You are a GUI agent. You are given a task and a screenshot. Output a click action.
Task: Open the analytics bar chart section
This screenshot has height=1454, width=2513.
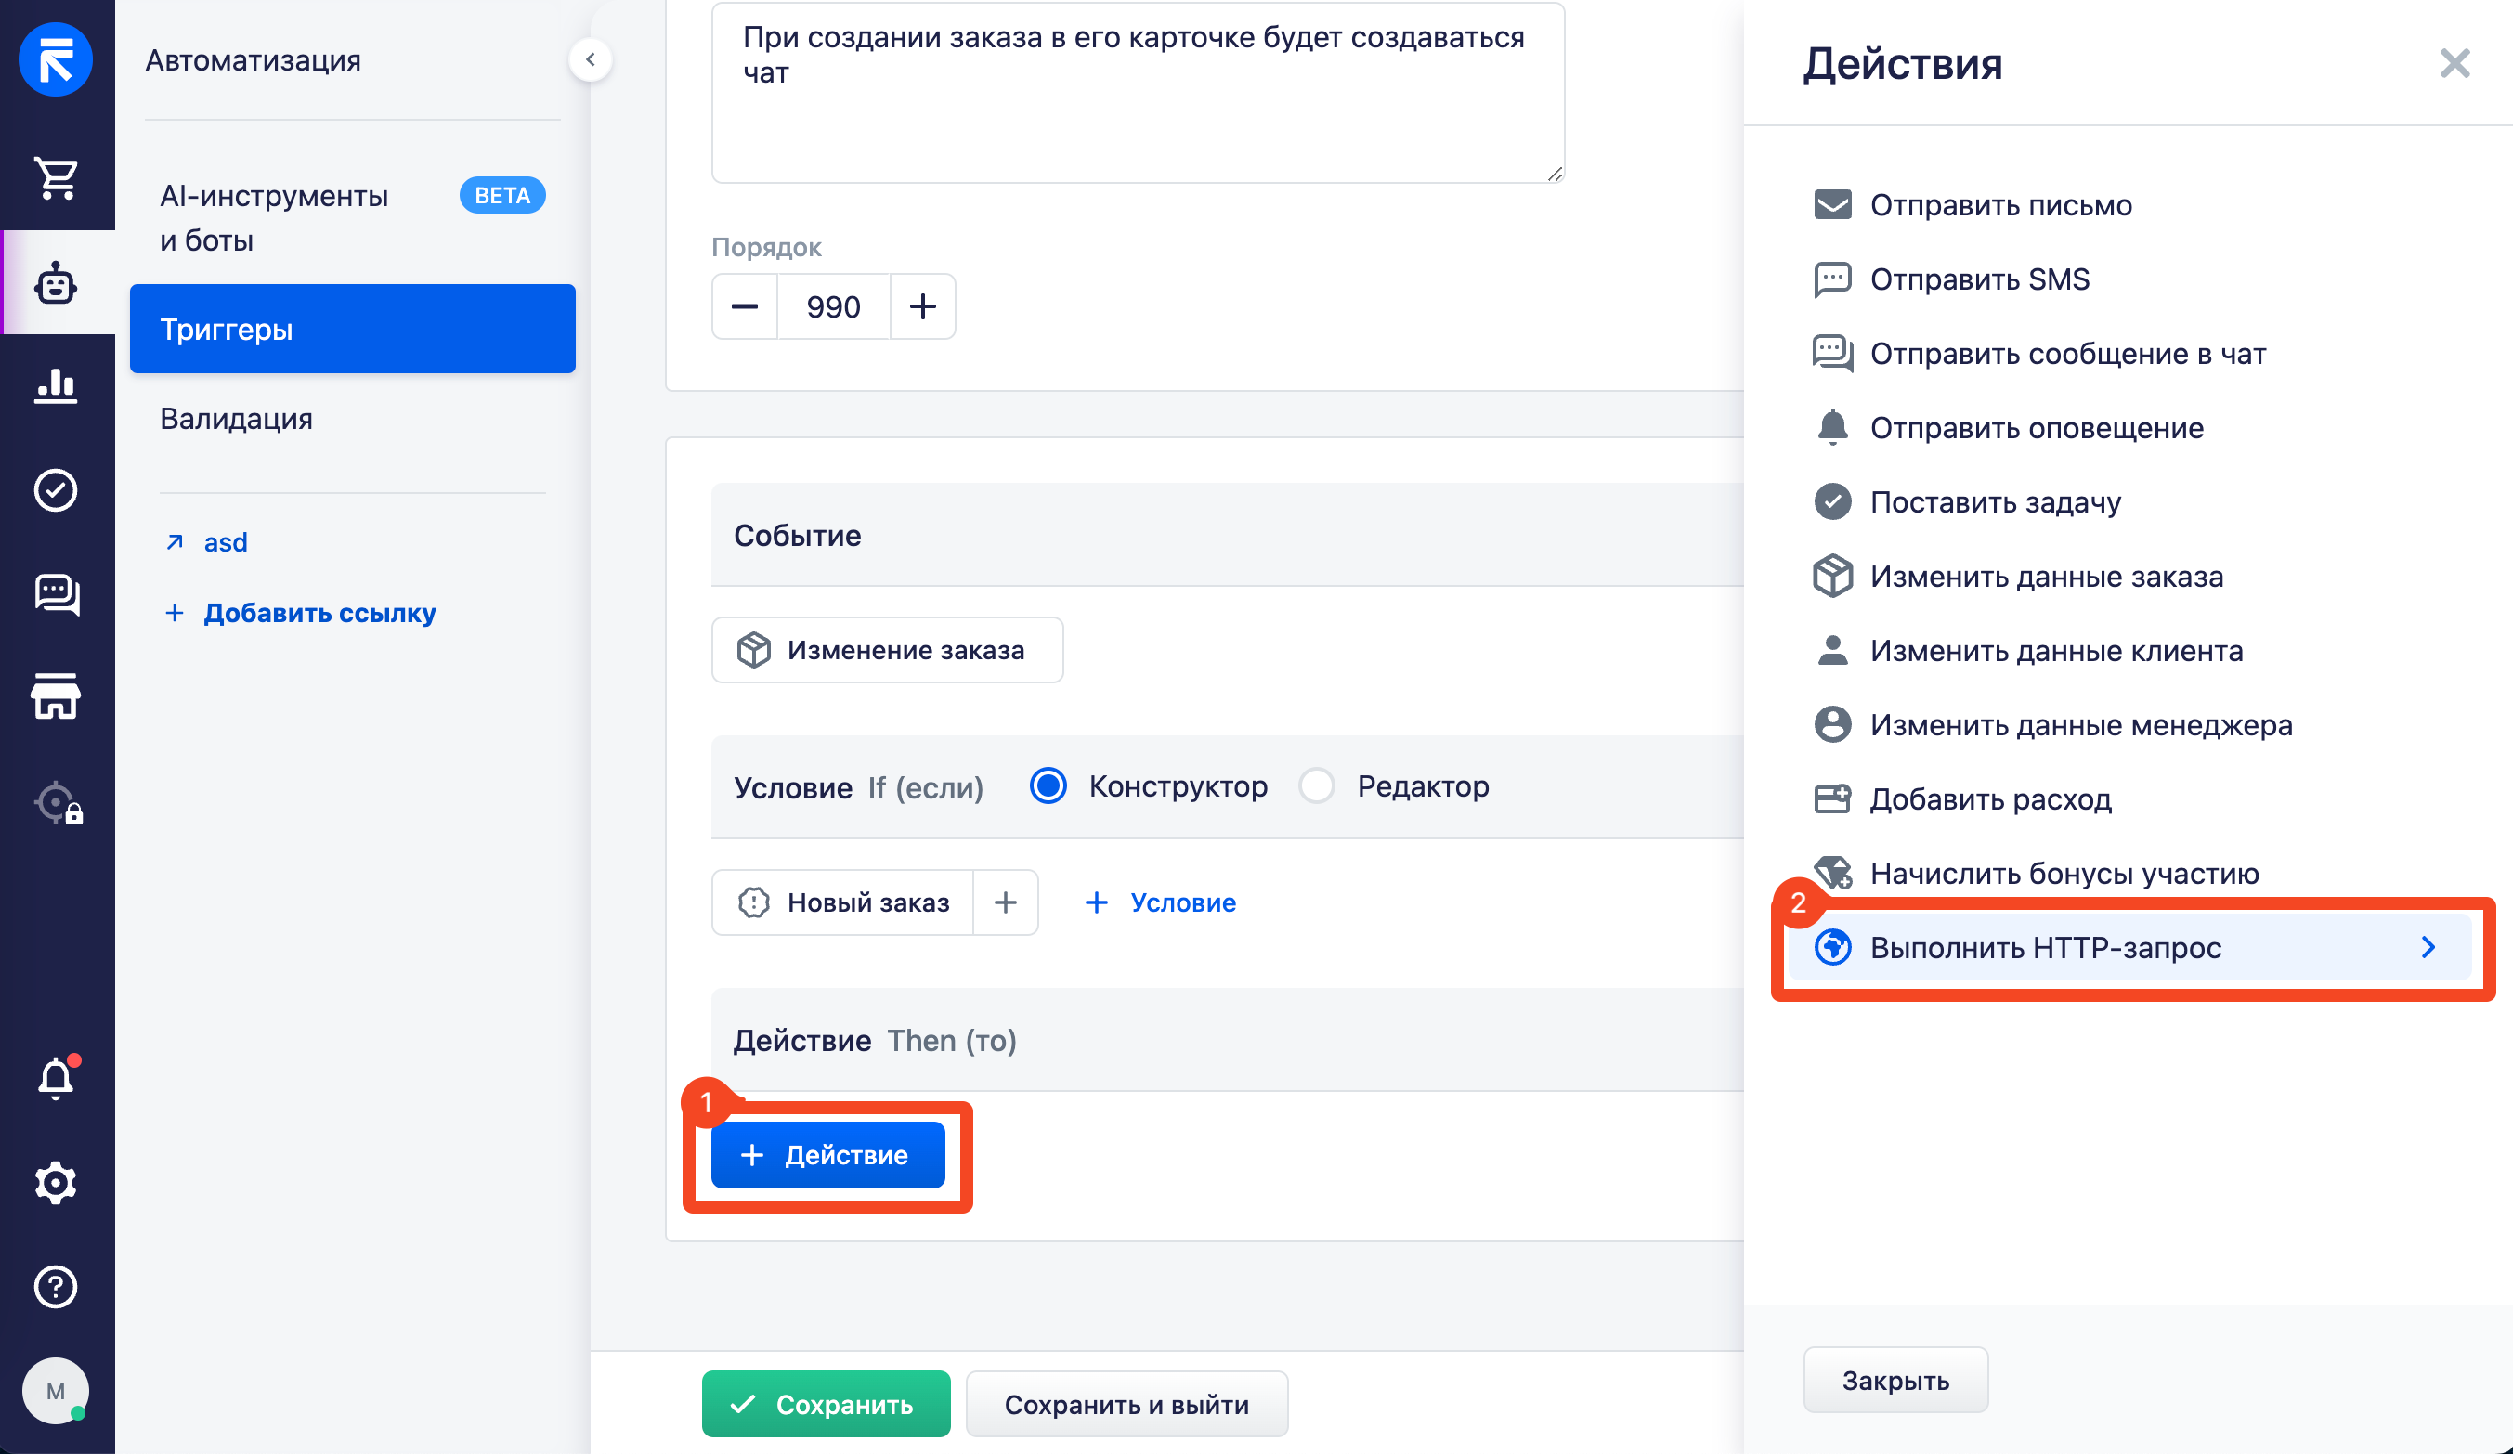[57, 386]
